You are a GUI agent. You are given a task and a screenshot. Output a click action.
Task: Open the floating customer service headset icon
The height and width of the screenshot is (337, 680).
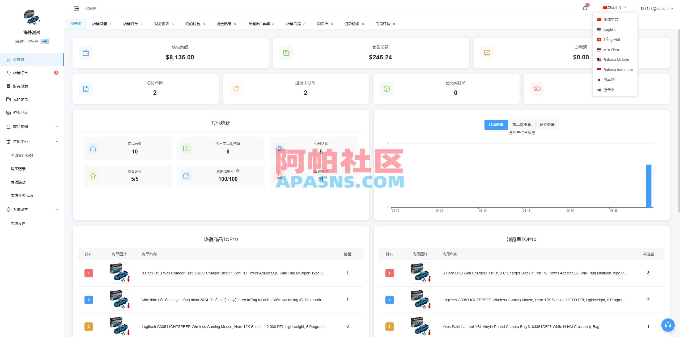click(x=668, y=325)
